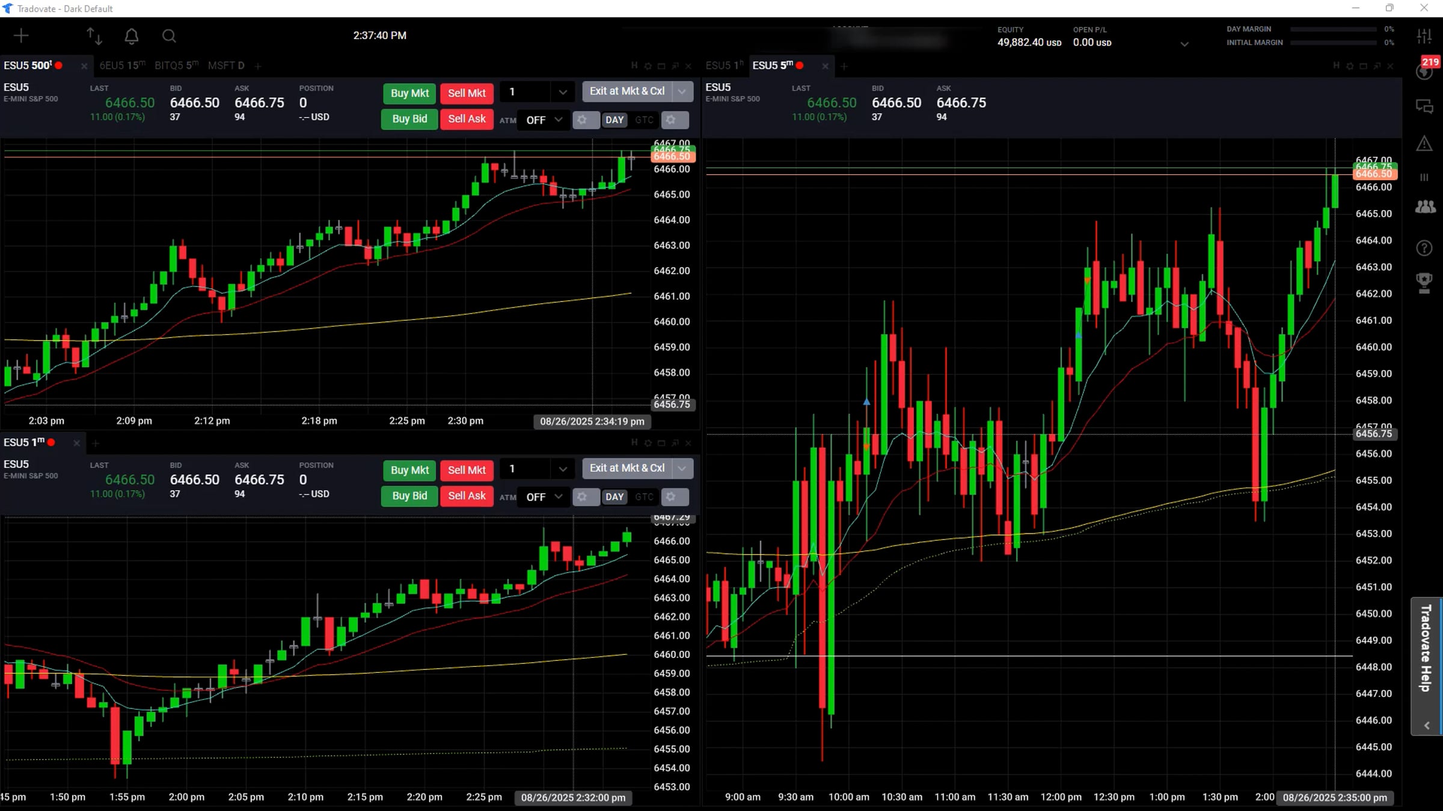
Task: Select GTC time-in-force in top-left panel
Action: coord(644,120)
